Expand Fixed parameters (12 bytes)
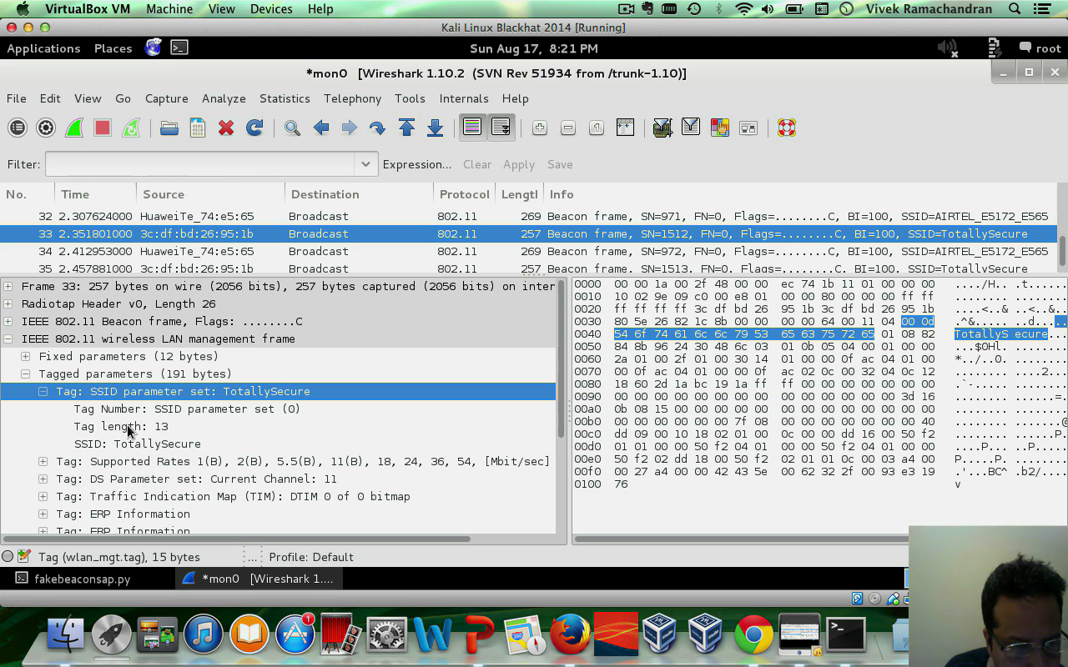The height and width of the screenshot is (667, 1068). [x=26, y=356]
